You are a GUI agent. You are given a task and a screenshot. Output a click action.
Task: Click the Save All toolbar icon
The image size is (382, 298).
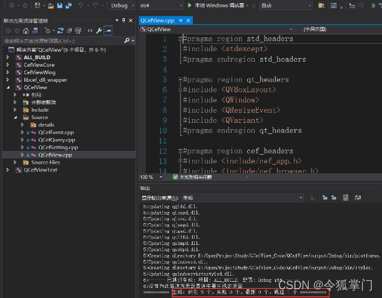pyautogui.click(x=68, y=6)
